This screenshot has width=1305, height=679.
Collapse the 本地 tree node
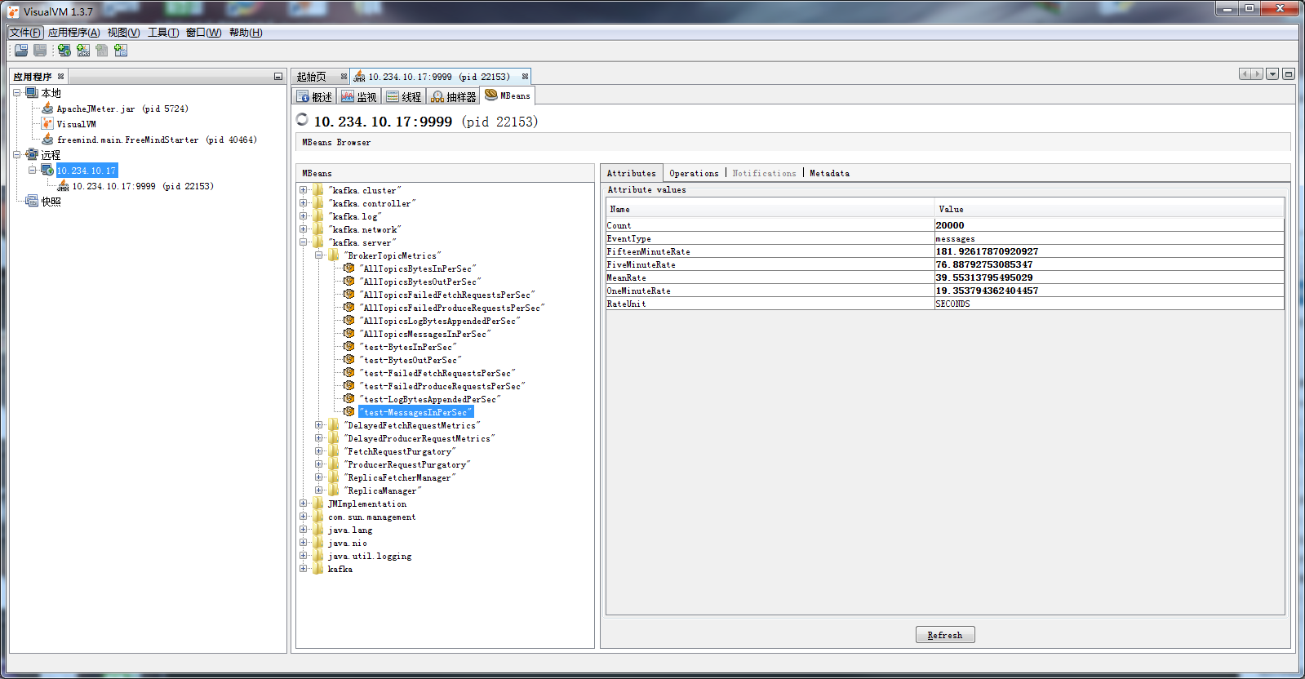coord(16,93)
